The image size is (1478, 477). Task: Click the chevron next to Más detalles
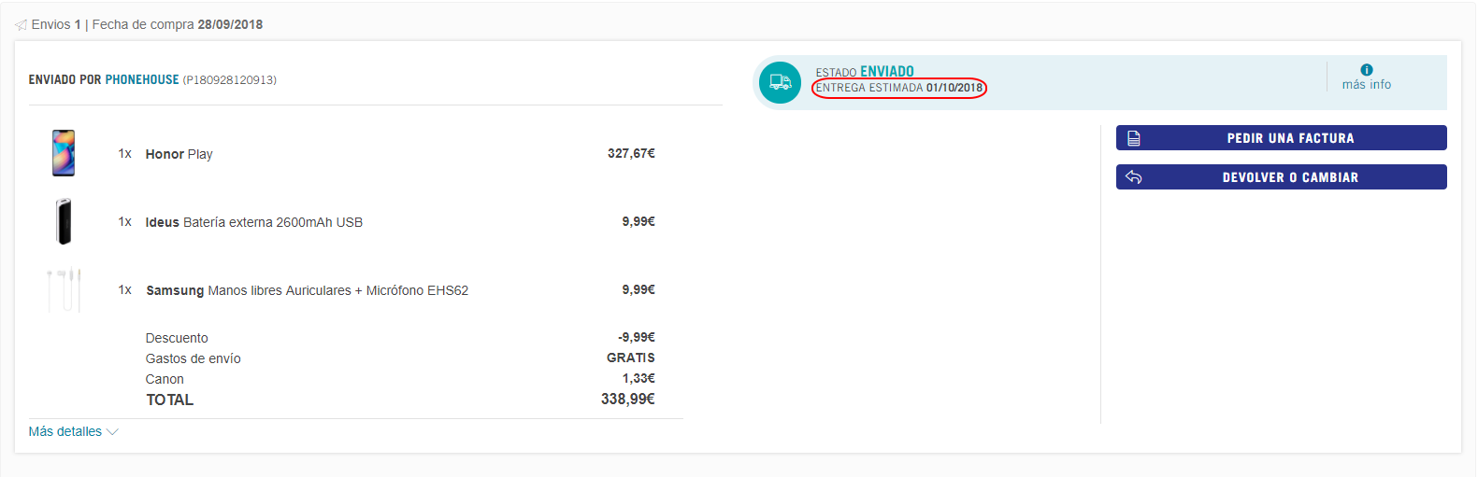click(112, 432)
